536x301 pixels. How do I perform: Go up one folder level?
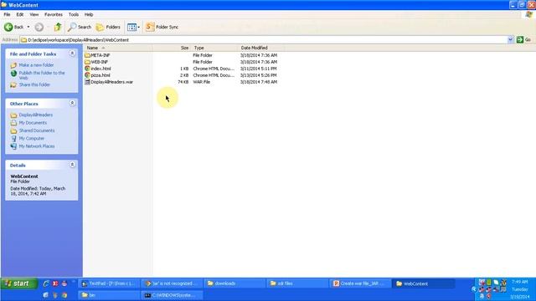[58, 27]
